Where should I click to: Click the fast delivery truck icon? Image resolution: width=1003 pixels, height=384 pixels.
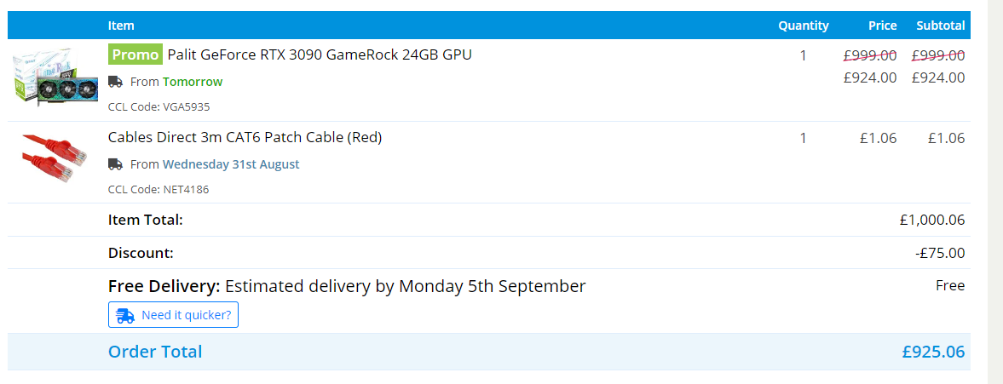point(124,316)
